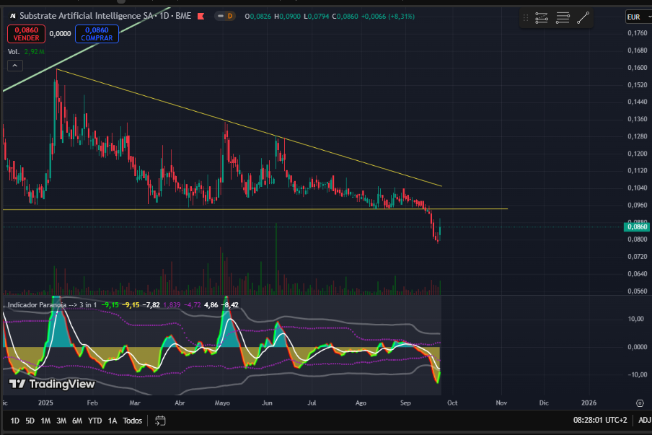Select the 6M time range
This screenshot has height=435, width=652.
(77, 421)
